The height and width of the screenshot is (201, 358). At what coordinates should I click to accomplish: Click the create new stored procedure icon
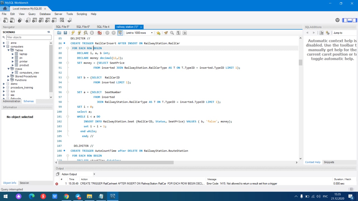(x=48, y=20)
